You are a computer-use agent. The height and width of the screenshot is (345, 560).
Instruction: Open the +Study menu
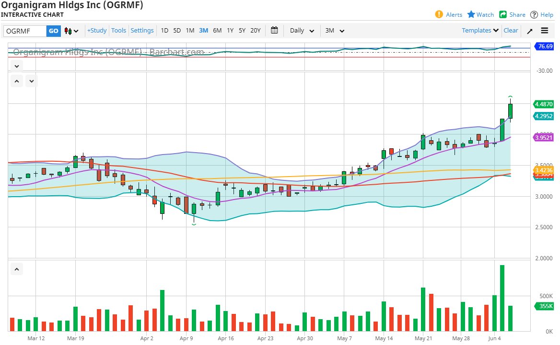[x=97, y=31]
